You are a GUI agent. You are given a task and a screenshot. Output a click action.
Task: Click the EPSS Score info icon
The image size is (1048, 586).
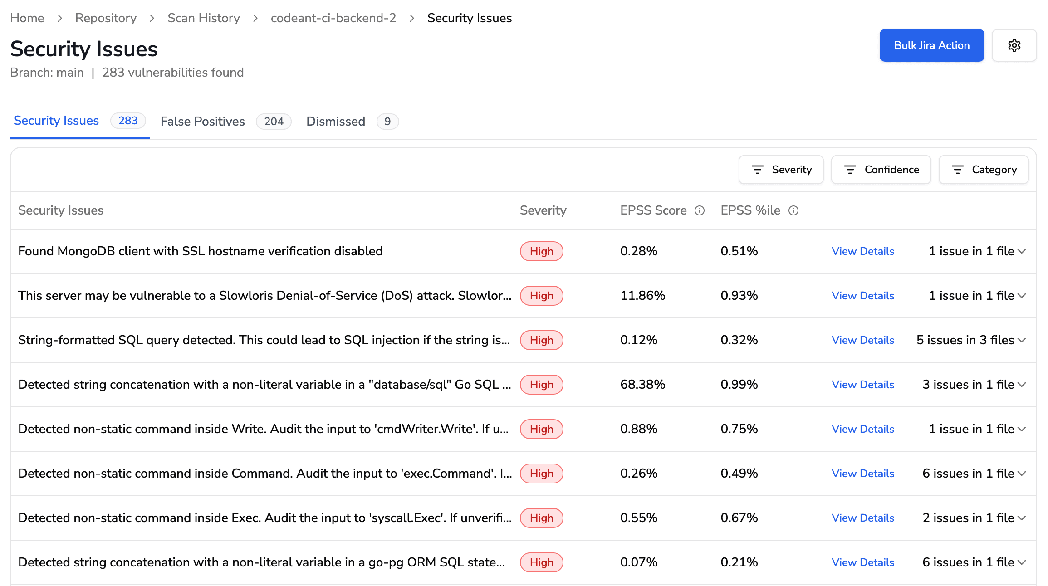[700, 210]
